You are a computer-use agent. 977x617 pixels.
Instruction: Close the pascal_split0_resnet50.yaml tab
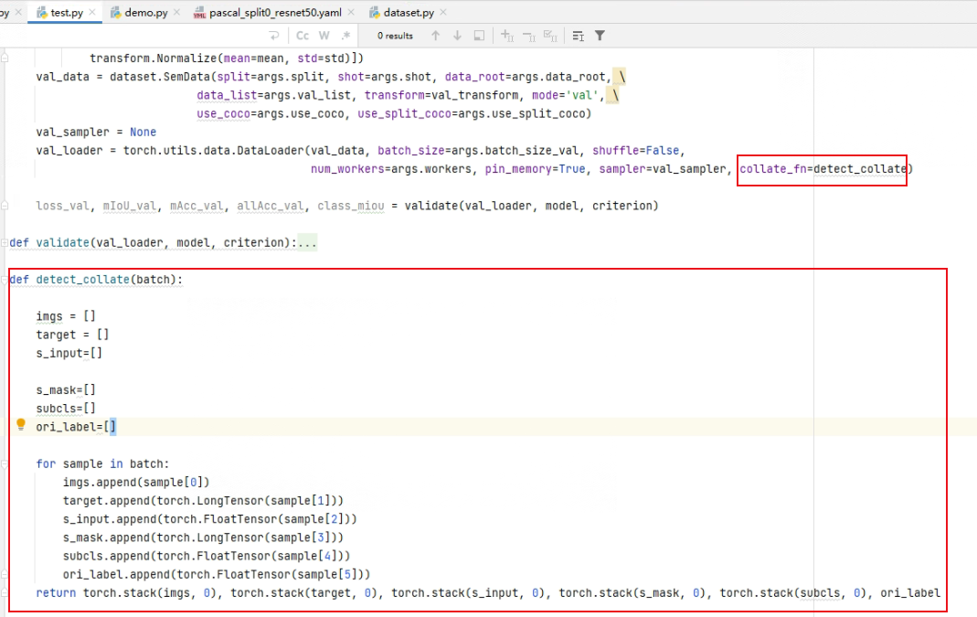click(x=351, y=12)
